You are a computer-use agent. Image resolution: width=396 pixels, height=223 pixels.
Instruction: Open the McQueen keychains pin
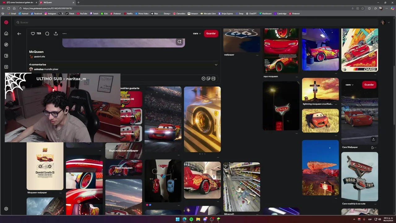pos(163,181)
